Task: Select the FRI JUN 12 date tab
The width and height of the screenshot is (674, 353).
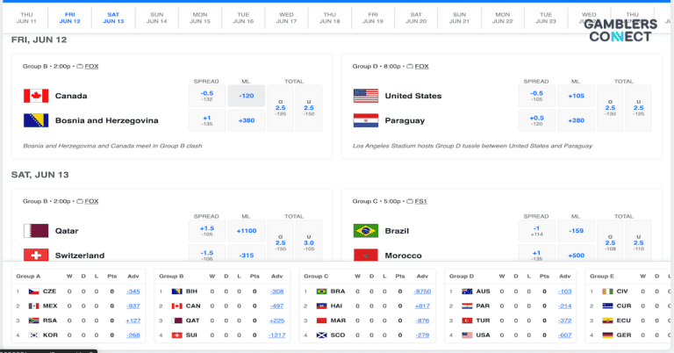Action: [69, 18]
